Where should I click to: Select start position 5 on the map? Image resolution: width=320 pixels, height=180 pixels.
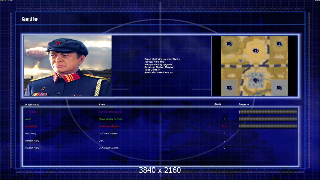(x=255, y=51)
